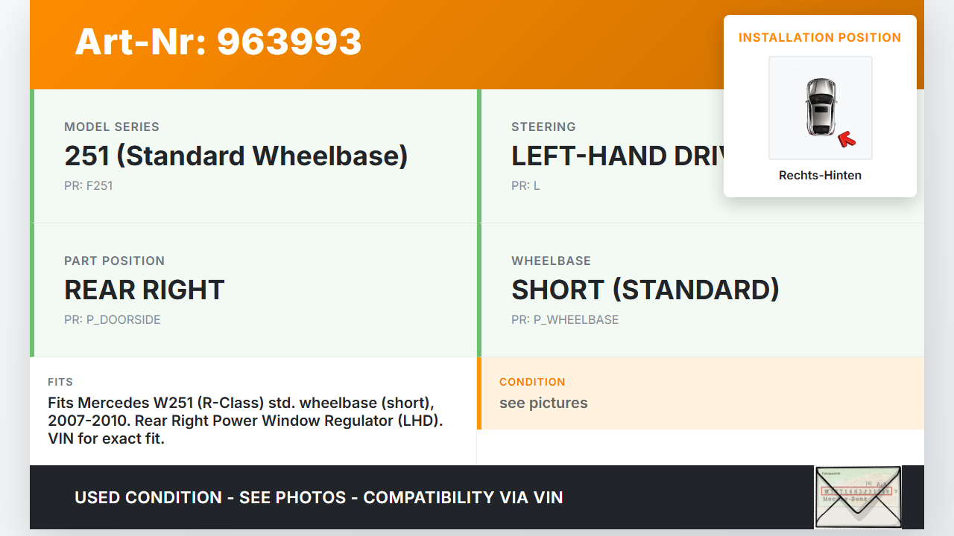The width and height of the screenshot is (954, 536).
Task: Click the PR: P_WHEELBASE code
Action: 565,320
